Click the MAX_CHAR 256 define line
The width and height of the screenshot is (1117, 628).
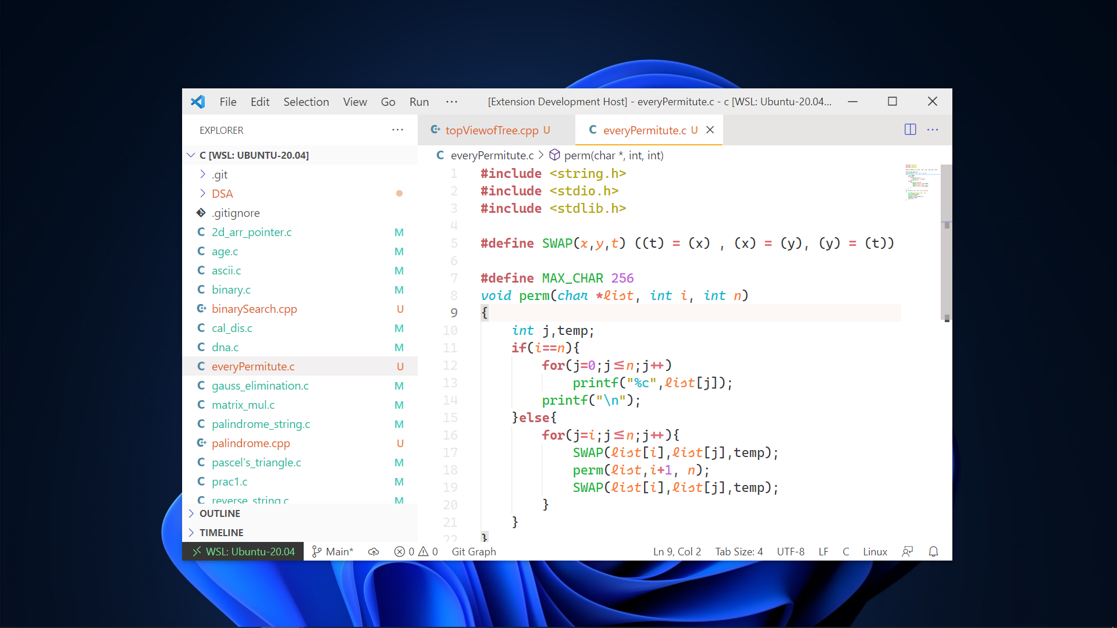point(557,278)
